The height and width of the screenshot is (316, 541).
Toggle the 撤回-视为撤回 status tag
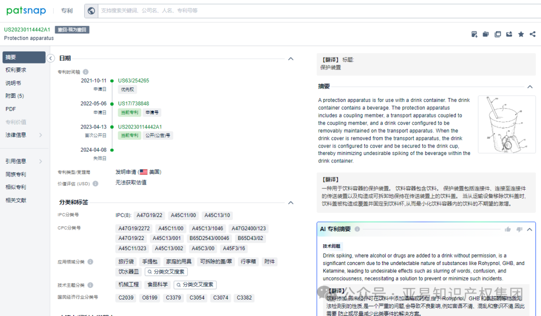pos(72,29)
